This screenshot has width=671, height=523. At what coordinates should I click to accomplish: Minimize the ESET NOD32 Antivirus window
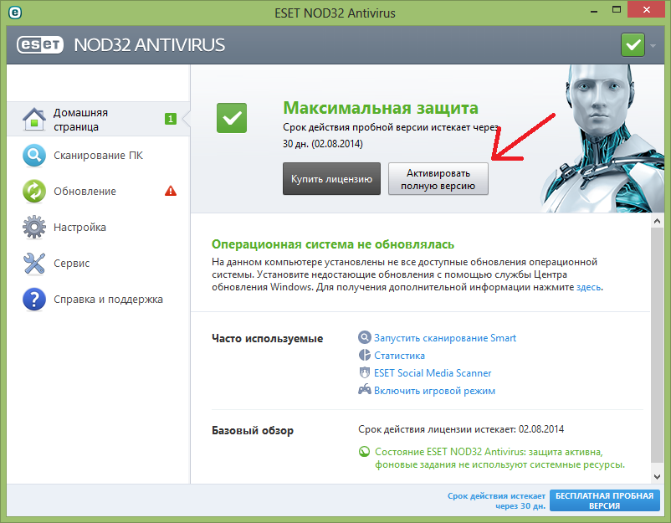[x=593, y=10]
